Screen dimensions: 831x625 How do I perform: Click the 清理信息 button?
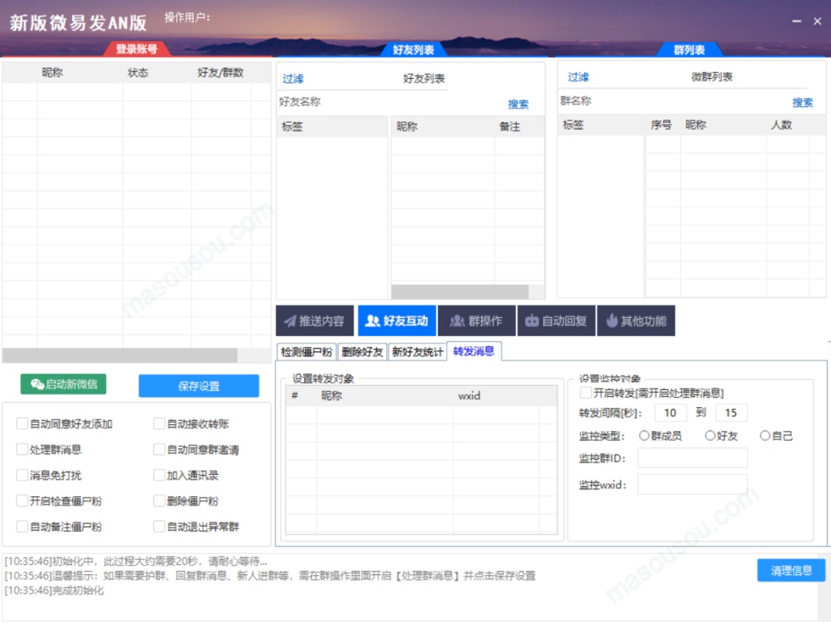791,570
